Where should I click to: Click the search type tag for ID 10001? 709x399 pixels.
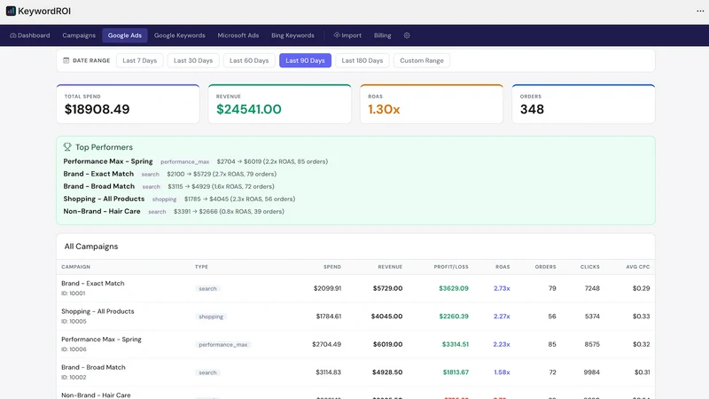(207, 289)
